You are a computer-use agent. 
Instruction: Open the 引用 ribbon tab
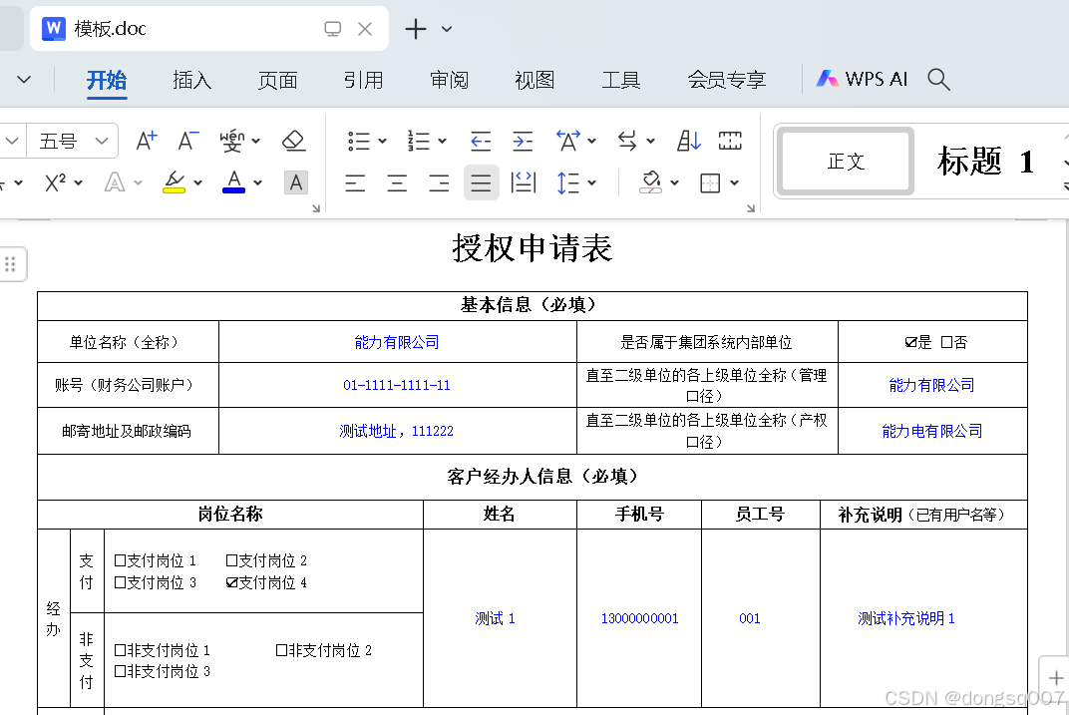(x=363, y=81)
